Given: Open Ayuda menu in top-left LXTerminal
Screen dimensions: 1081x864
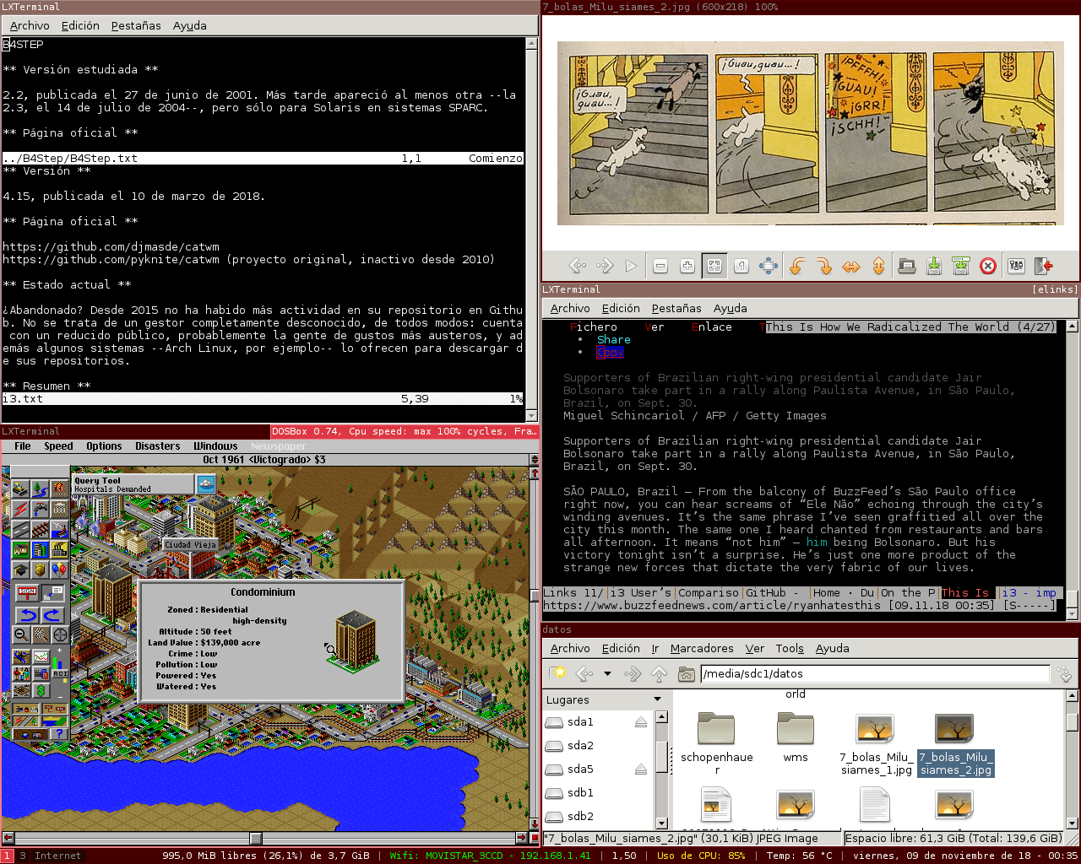Looking at the screenshot, I should coord(190,26).
